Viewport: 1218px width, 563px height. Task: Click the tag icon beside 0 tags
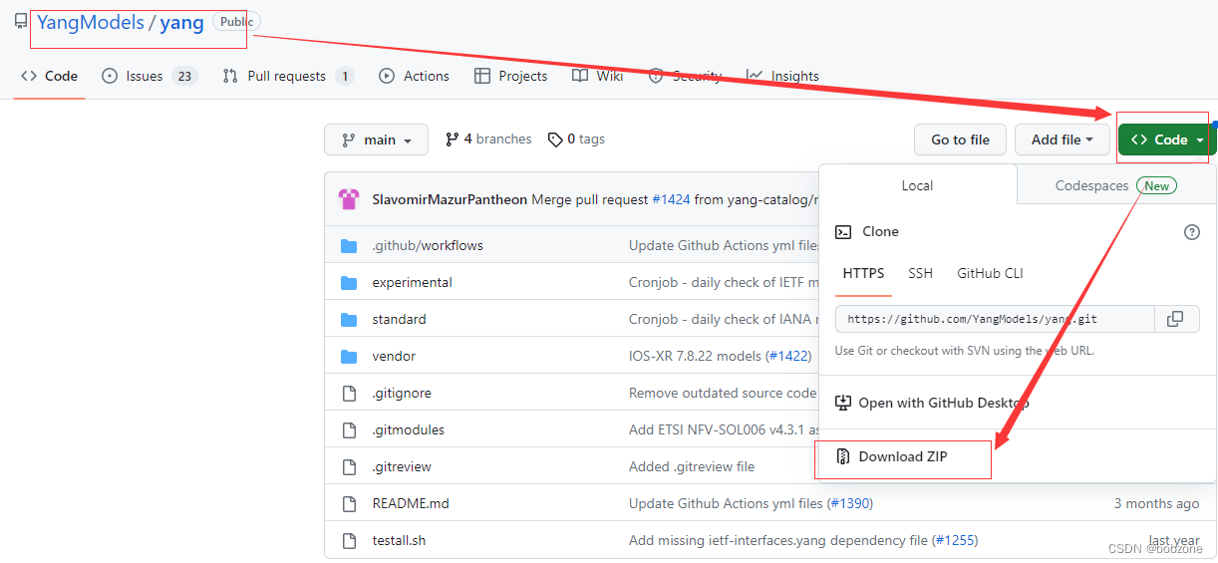(555, 140)
